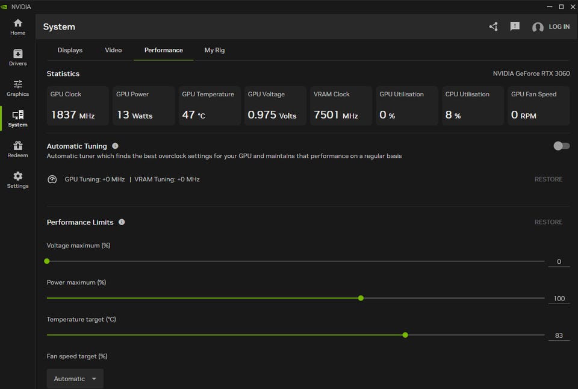Click the LOG IN button
The height and width of the screenshot is (389, 578).
point(551,26)
